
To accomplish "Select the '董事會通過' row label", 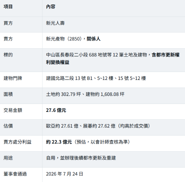I will coord(15,174).
